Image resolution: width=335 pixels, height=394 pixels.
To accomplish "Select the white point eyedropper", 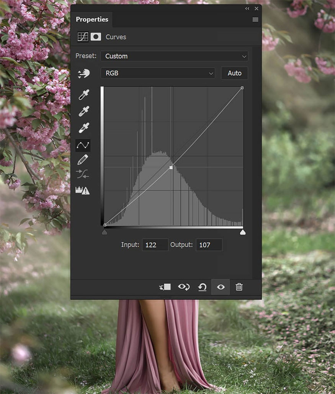I will tap(83, 128).
